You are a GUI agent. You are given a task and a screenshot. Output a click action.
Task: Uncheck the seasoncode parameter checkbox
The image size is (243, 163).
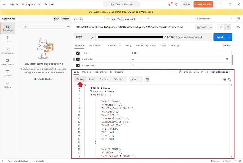[x=78, y=66]
